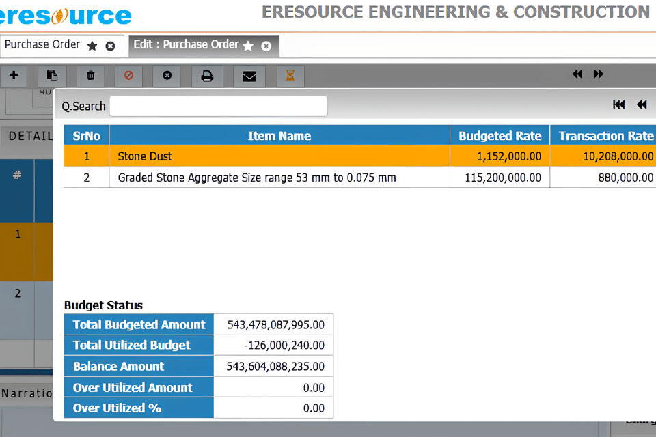Screen dimensions: 656x437
Task: Click the Budgeted Rate column header
Action: coord(500,135)
